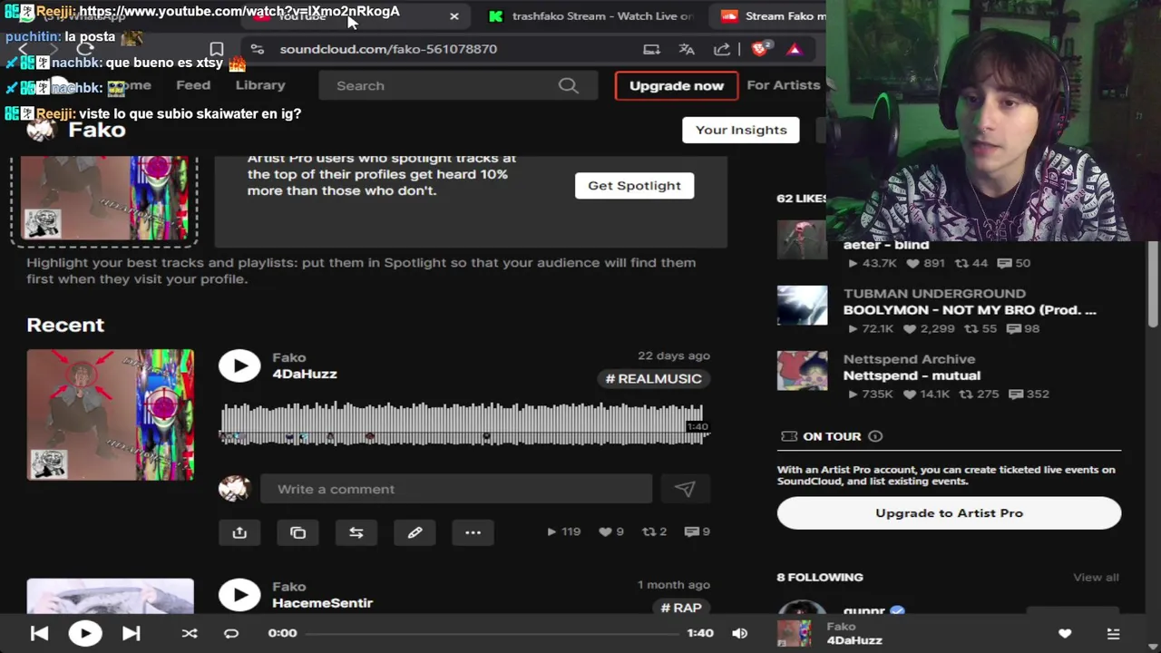Play the 4DaHuzz track

coord(239,365)
